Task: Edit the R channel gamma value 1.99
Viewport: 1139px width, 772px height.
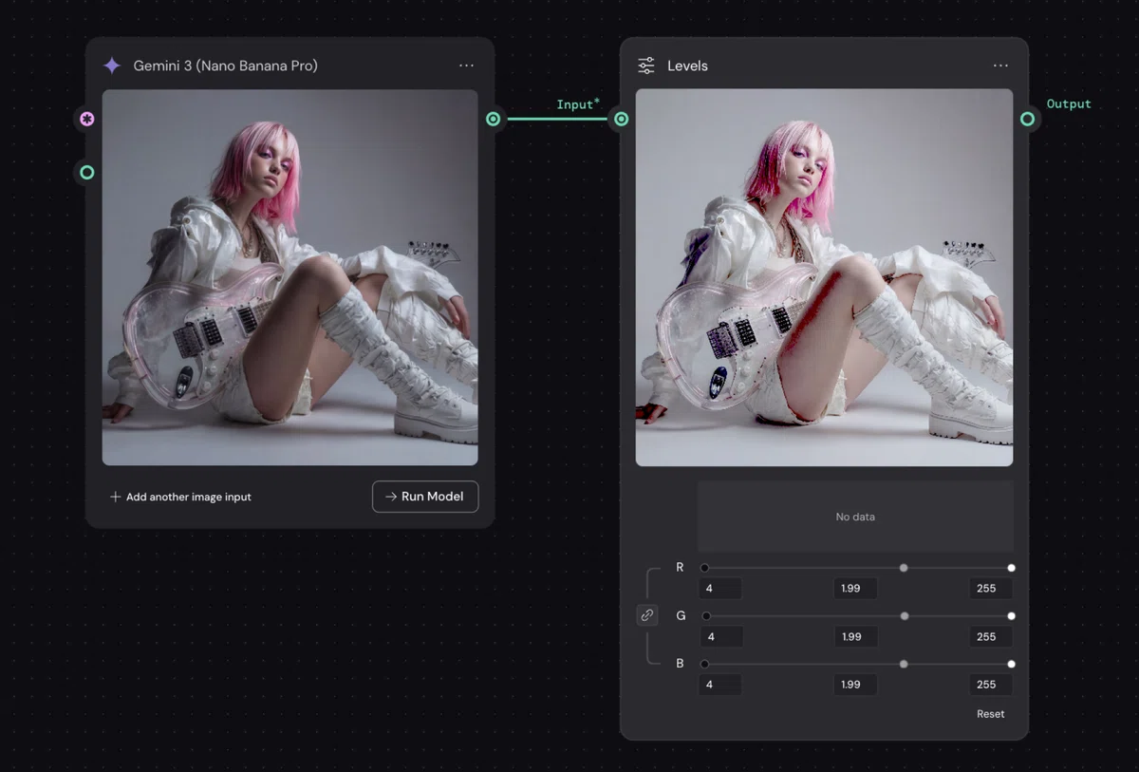Action: coord(855,589)
